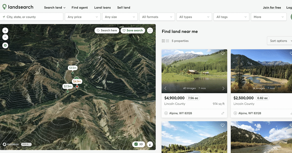This screenshot has height=153, width=292.
Task: Click the $4.9m map marker
Action: [77, 81]
